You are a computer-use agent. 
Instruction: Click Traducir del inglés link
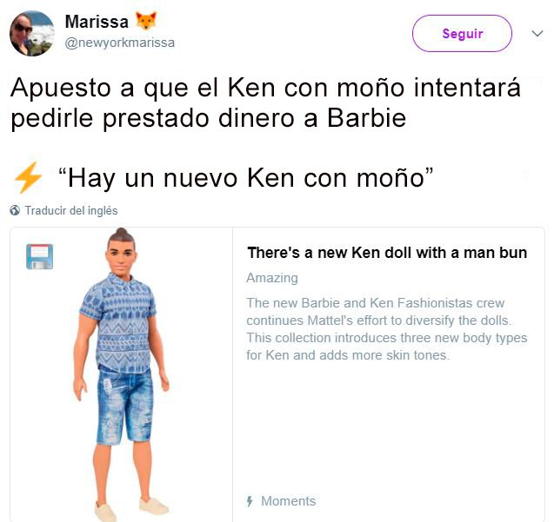click(x=71, y=211)
